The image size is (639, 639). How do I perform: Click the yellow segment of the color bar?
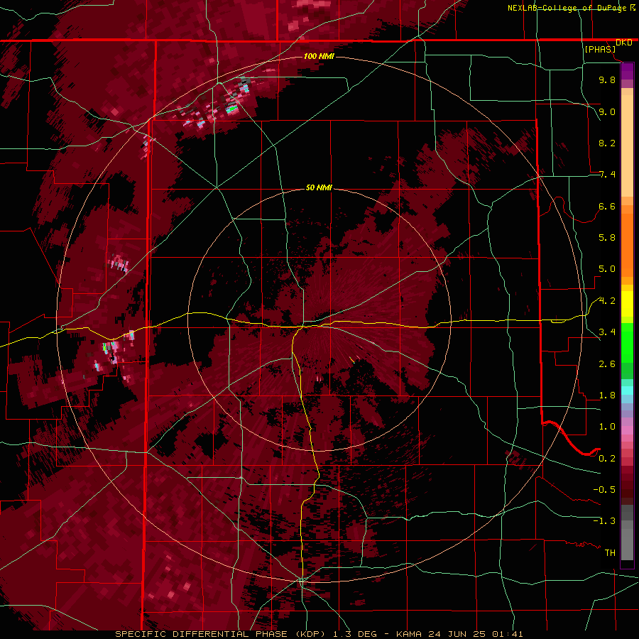tap(627, 304)
